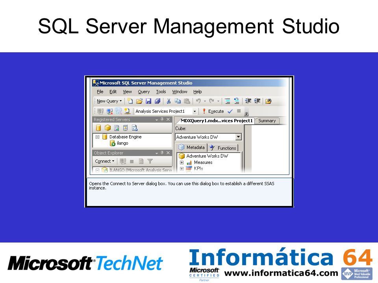Open the New Query dropdown arrow
This screenshot has height=283, width=378.
click(120, 101)
